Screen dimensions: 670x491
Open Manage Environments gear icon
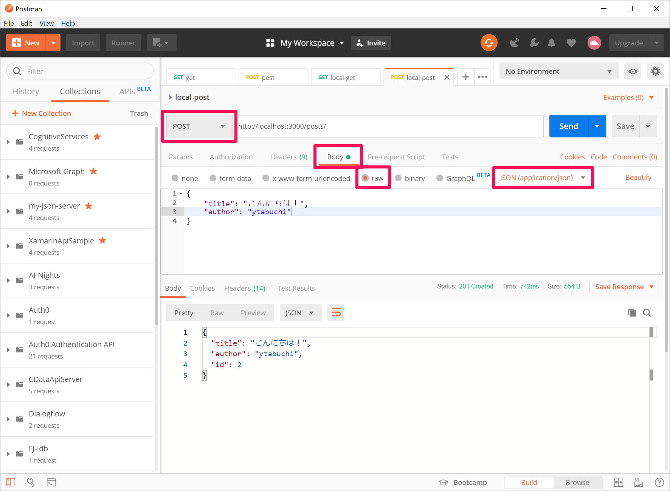click(x=656, y=71)
